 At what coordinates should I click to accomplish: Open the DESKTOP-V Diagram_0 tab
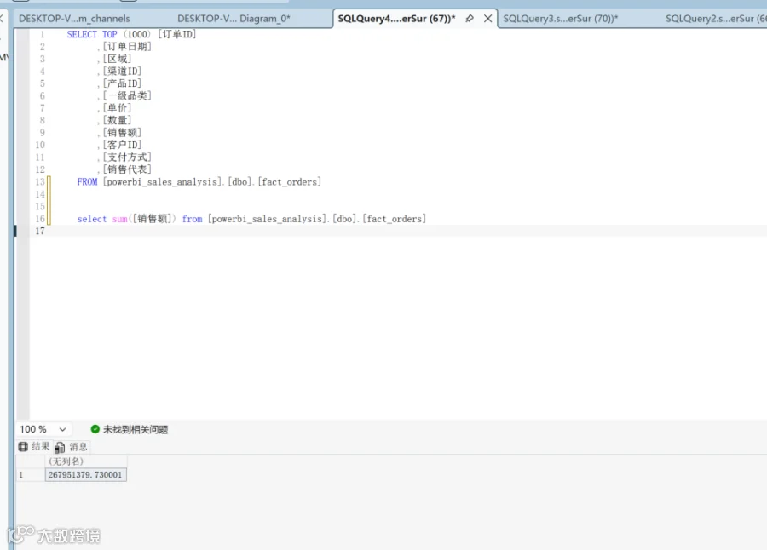click(234, 19)
